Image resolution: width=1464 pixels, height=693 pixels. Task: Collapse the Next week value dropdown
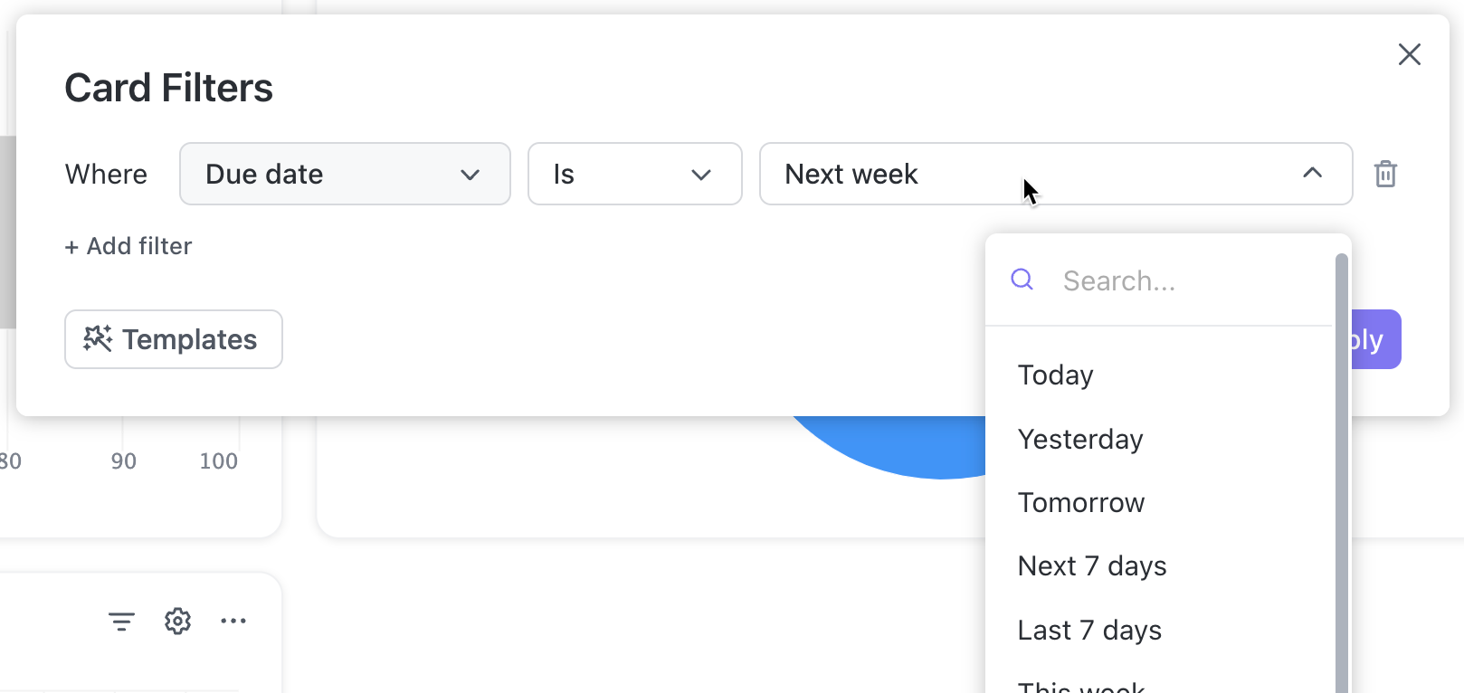[1312, 173]
